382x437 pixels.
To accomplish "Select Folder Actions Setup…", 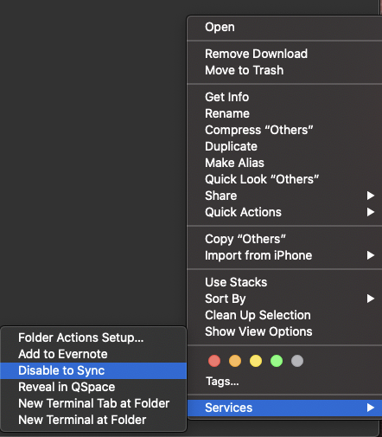I will click(93, 337).
